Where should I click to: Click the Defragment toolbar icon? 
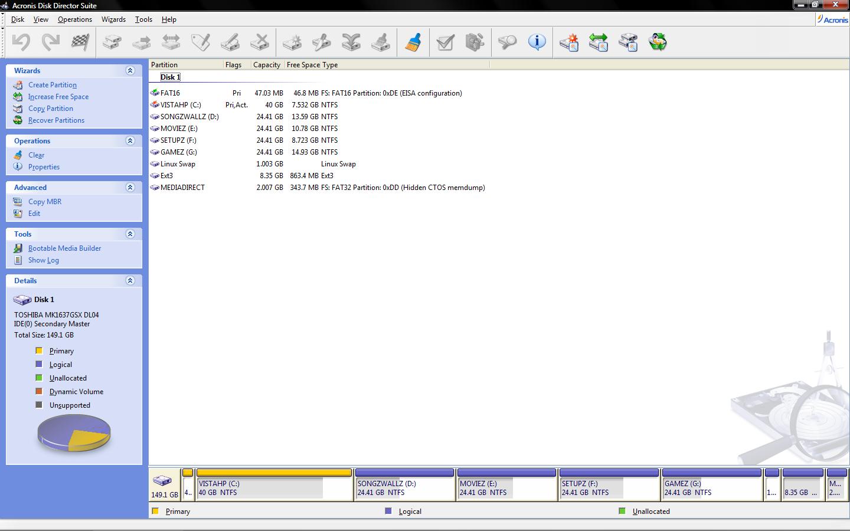point(475,42)
